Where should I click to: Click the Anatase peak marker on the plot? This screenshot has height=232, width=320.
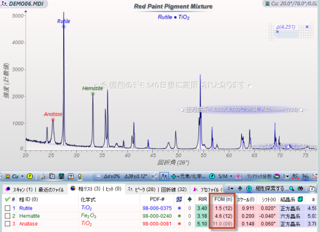(x=53, y=120)
